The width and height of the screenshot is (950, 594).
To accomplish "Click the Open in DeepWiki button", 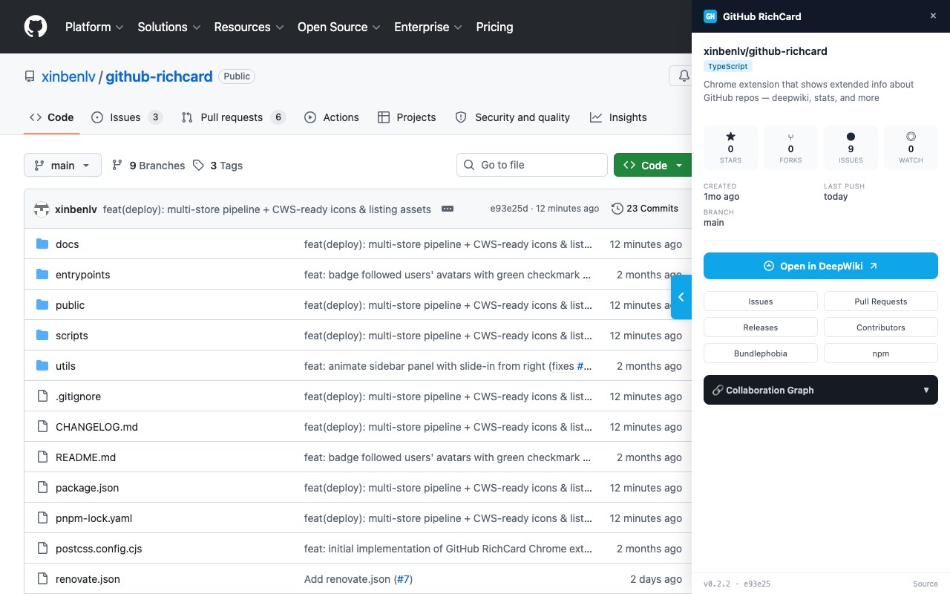I will [x=821, y=266].
